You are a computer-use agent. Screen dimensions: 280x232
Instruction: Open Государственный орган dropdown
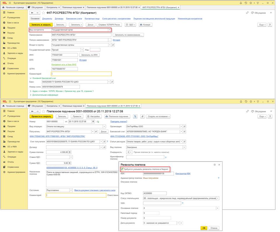(82, 50)
